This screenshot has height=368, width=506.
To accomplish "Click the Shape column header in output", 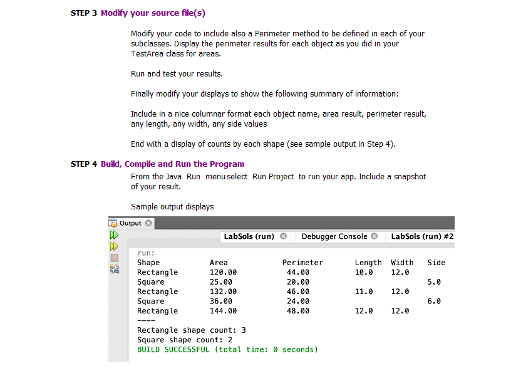I will tap(147, 262).
